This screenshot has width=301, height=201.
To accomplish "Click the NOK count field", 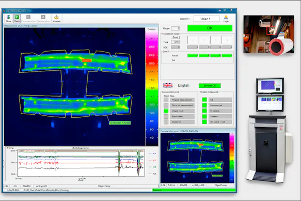I will coord(175,47).
